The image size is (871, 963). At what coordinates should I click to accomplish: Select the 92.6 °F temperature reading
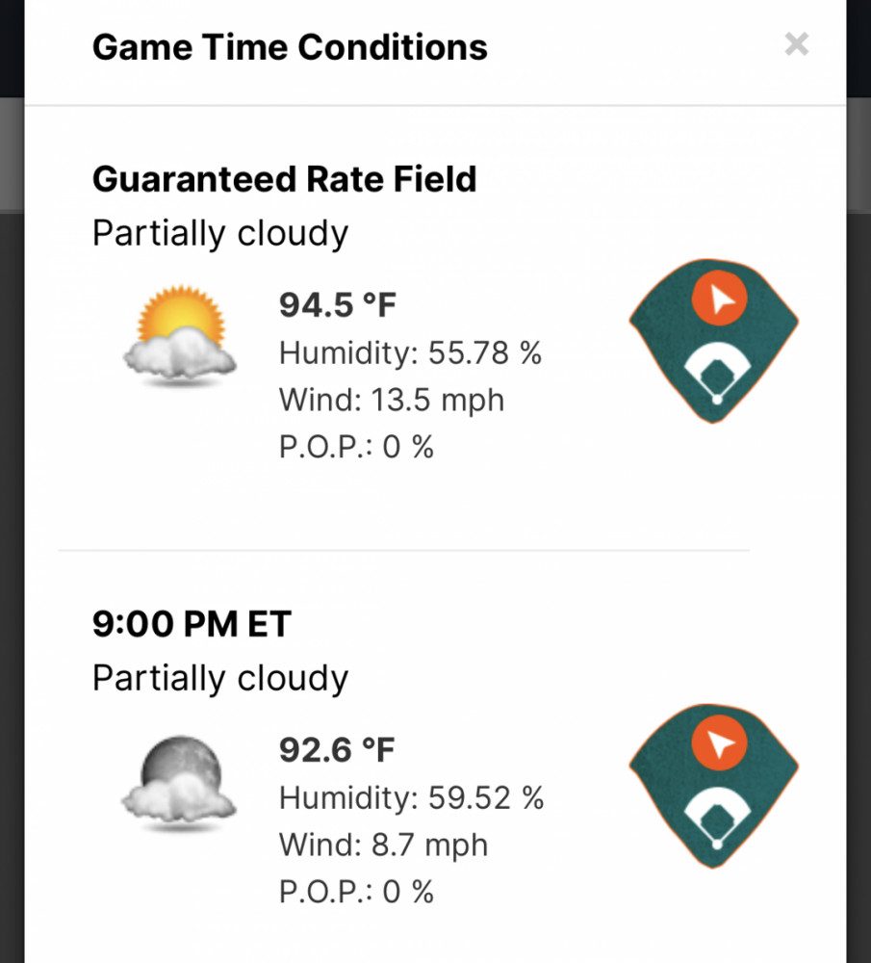point(337,749)
